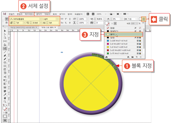Select the Ellipse Frame tool
This screenshot has width=171, height=123.
[5, 63]
